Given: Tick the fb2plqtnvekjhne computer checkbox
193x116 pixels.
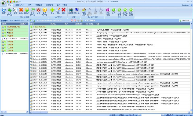Looking at the screenshot, I should [5, 54].
